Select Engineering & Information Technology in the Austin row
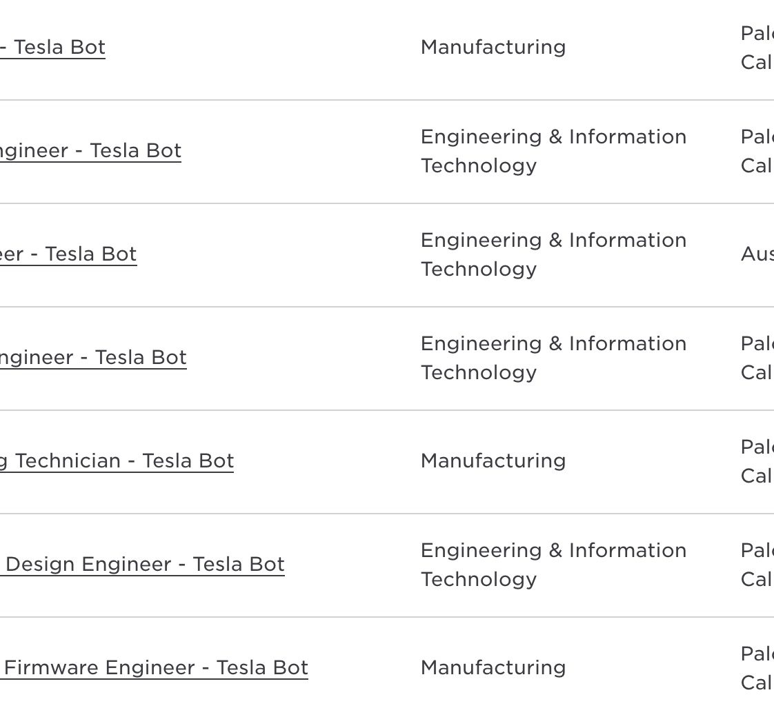Viewport: 774px width, 717px height. [x=553, y=254]
